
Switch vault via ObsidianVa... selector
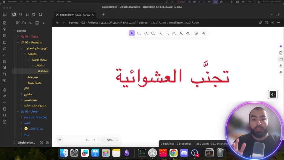25,143
